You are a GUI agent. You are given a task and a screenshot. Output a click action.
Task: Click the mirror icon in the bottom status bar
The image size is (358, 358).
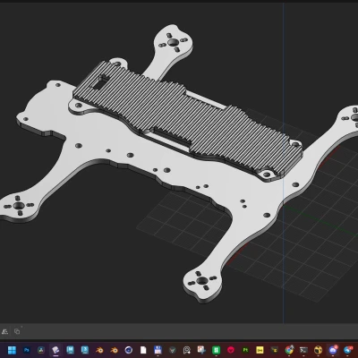(4, 331)
